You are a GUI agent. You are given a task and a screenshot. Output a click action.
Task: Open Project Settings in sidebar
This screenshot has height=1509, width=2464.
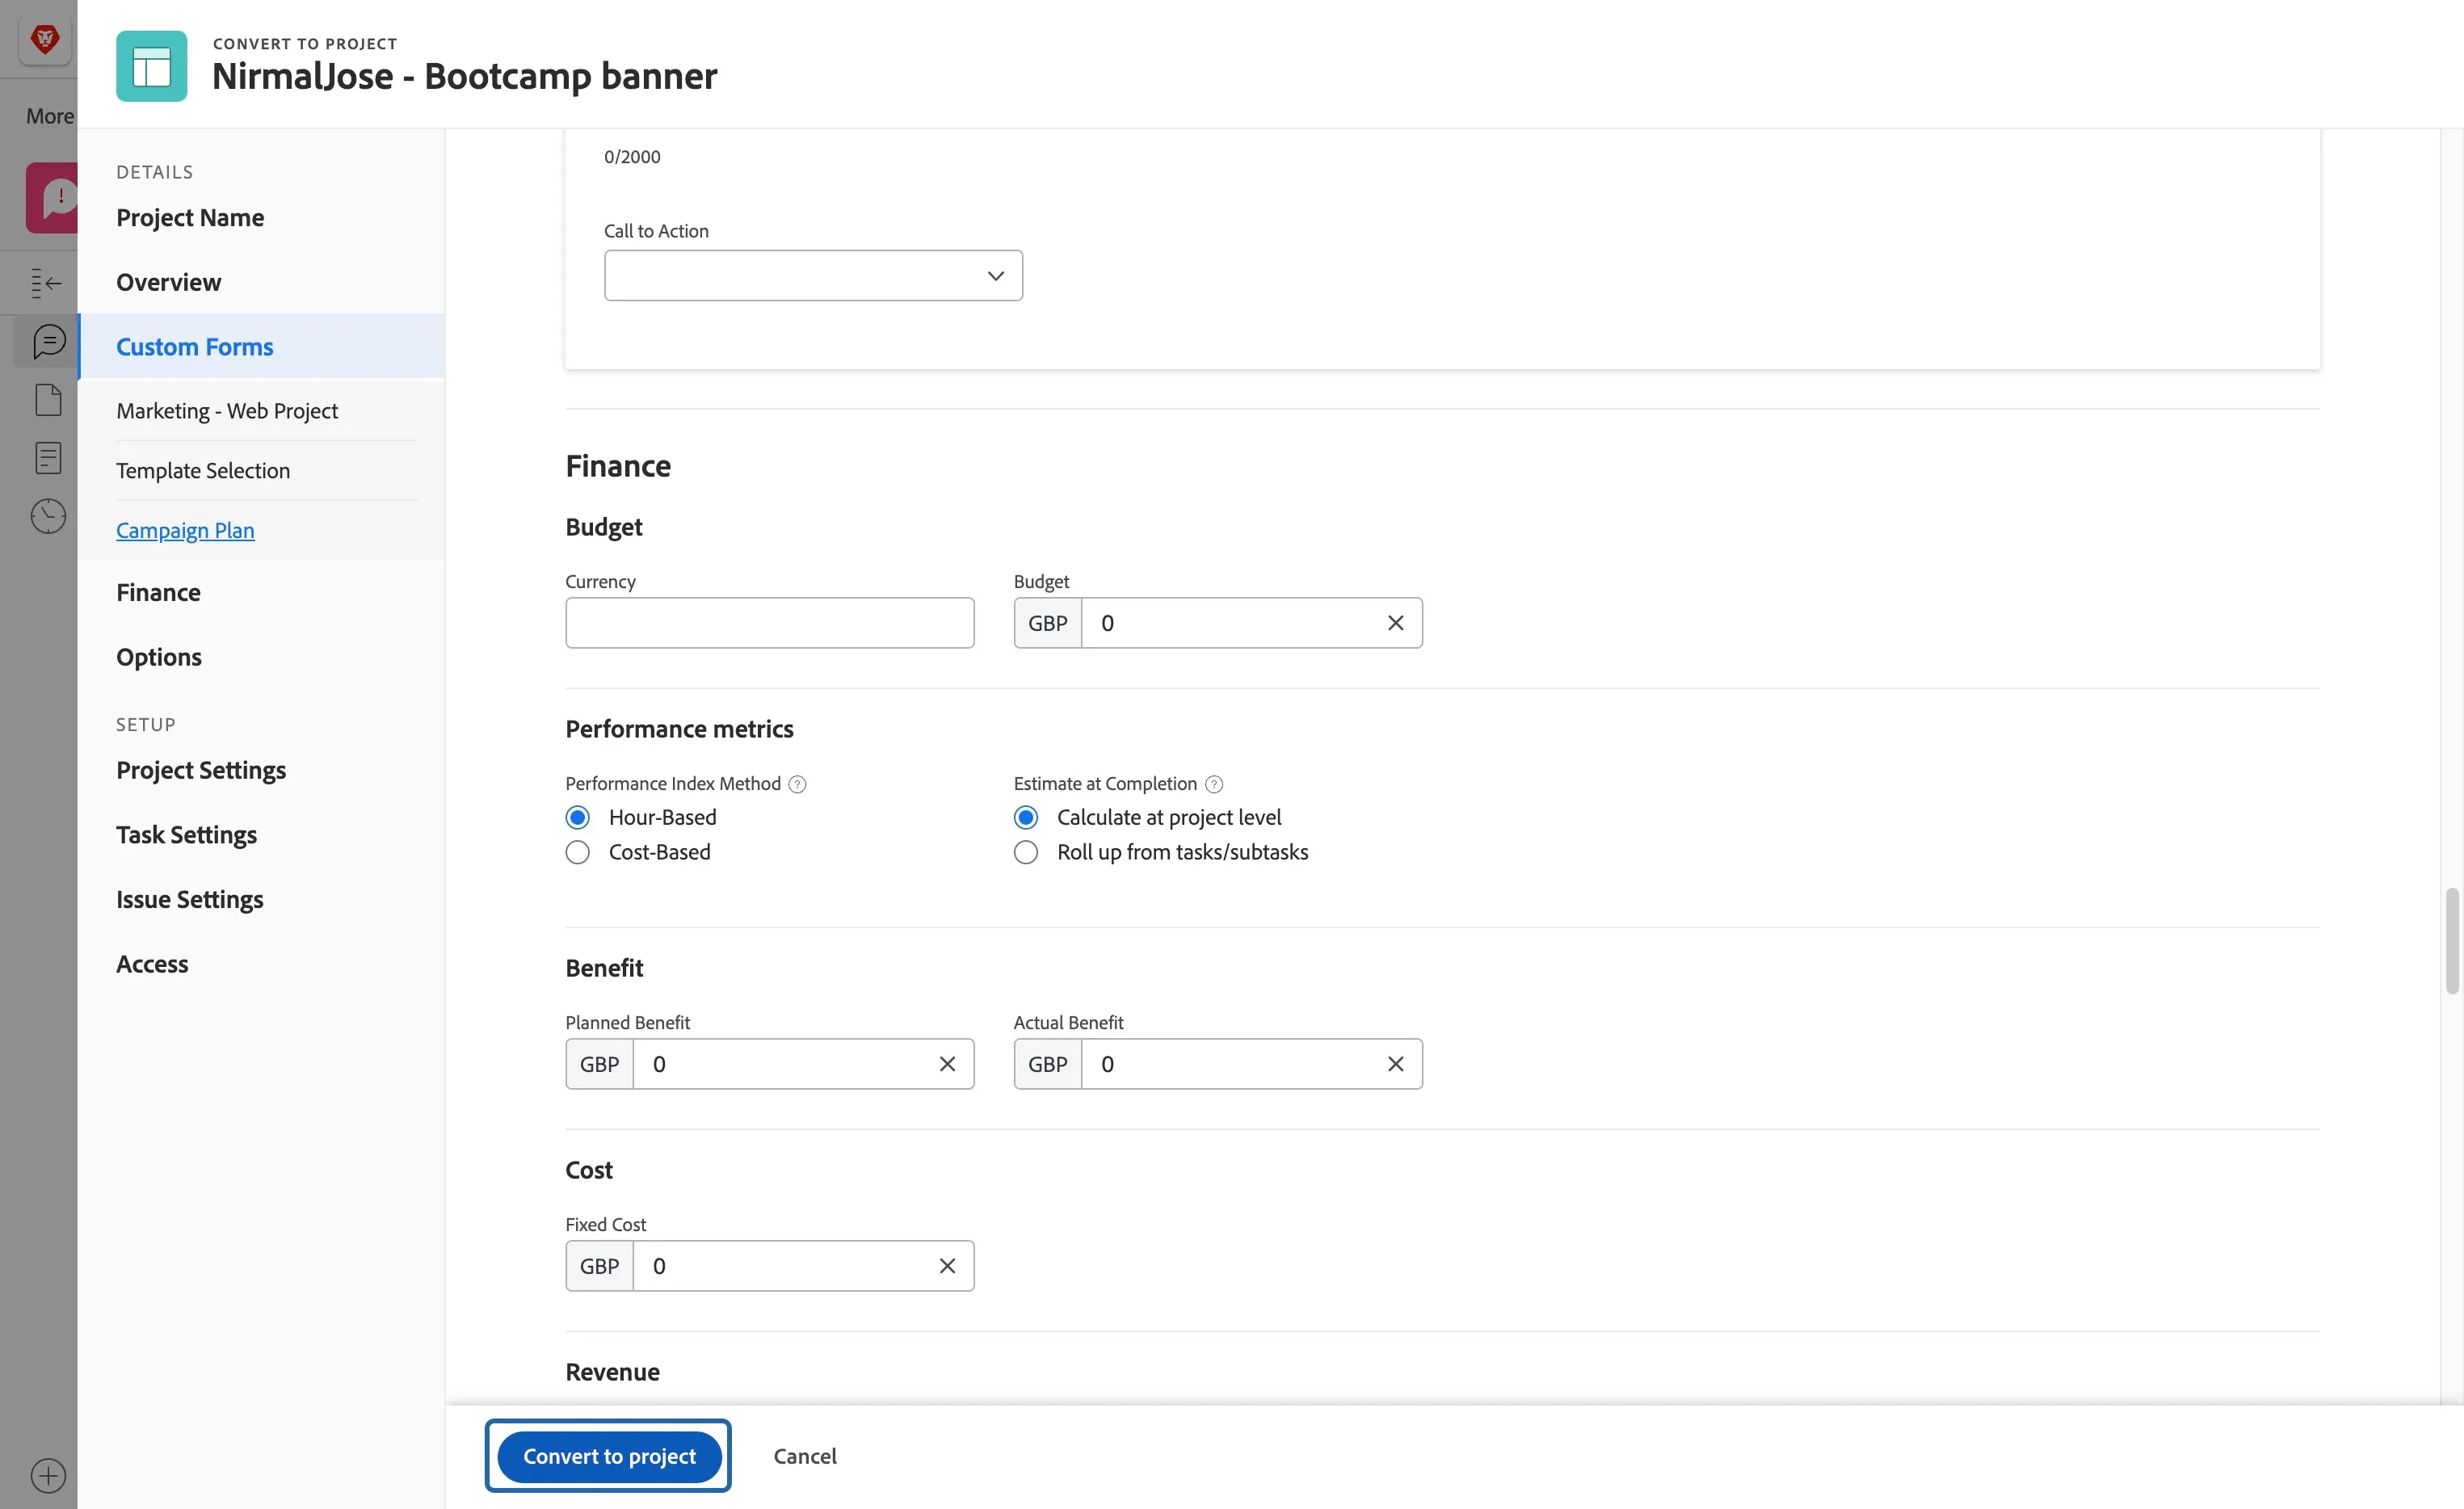(201, 770)
